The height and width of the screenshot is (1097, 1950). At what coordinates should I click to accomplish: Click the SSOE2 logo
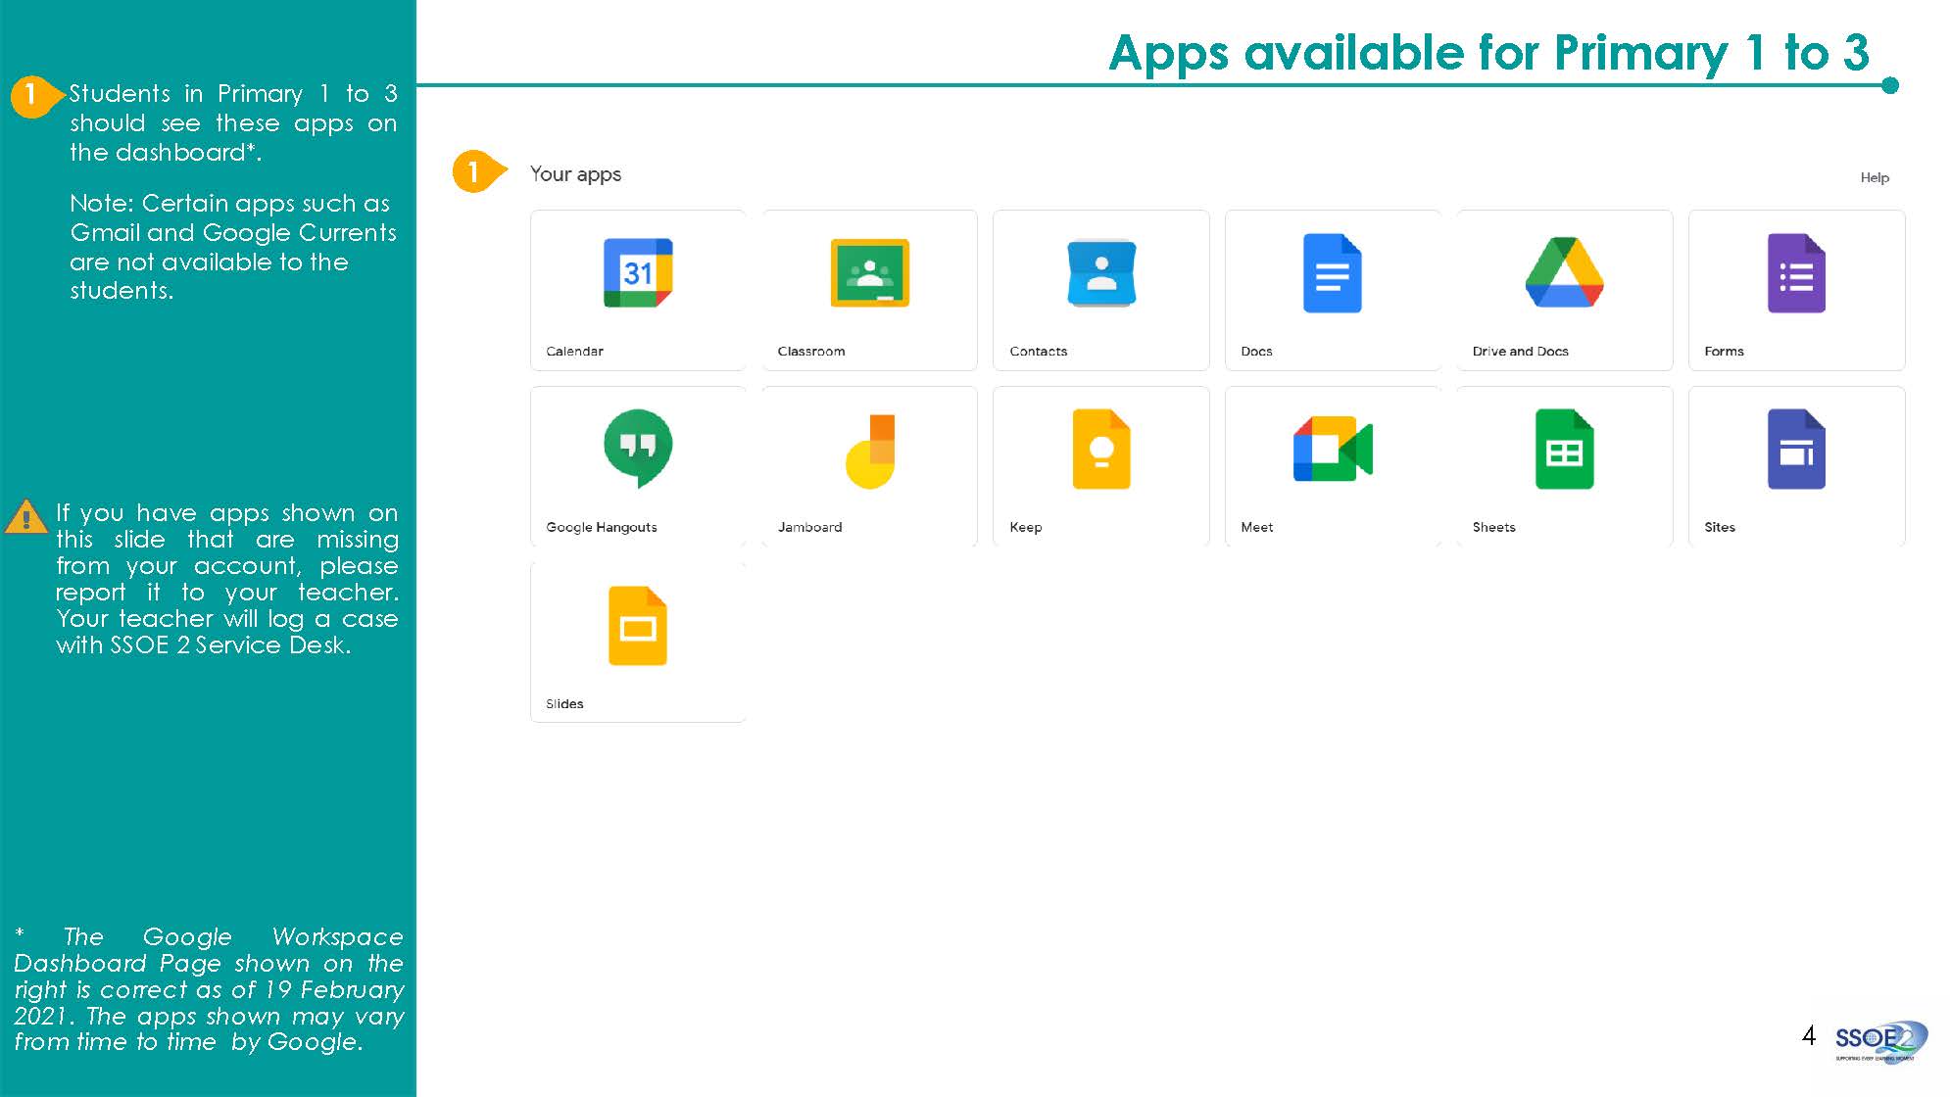1880,1041
